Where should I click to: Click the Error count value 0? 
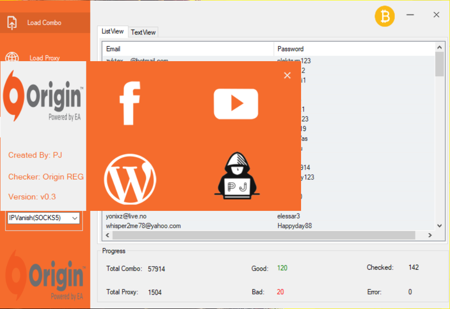click(x=410, y=292)
